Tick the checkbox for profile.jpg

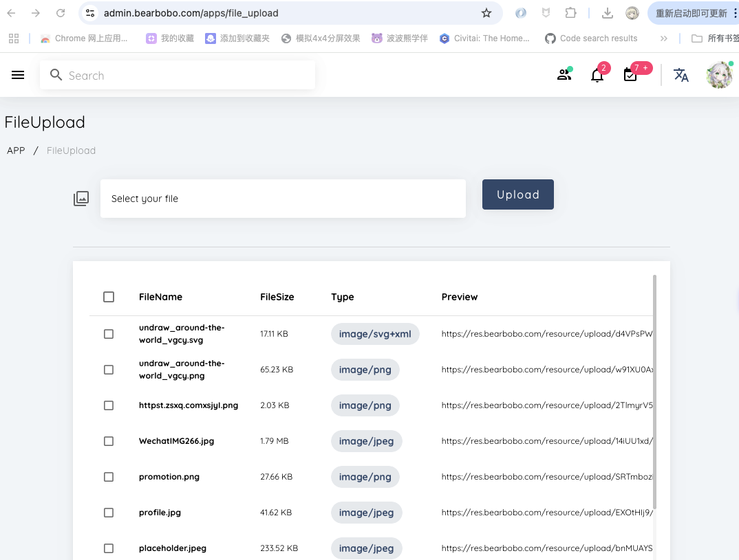[x=109, y=513]
